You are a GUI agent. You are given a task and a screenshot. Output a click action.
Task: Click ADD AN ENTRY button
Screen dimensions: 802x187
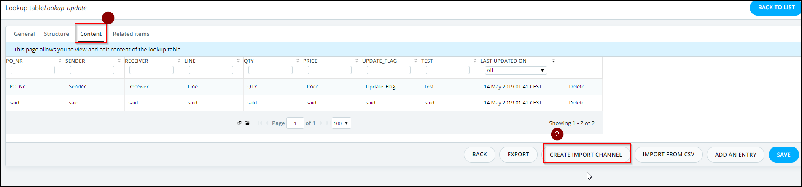(735, 155)
